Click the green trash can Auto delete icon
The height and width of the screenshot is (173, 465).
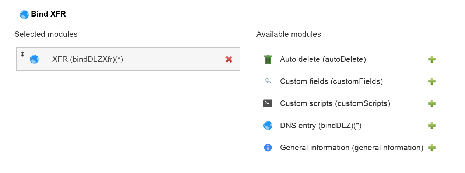tap(268, 59)
